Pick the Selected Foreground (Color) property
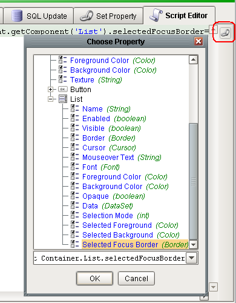The image size is (236, 303). pos(130,225)
